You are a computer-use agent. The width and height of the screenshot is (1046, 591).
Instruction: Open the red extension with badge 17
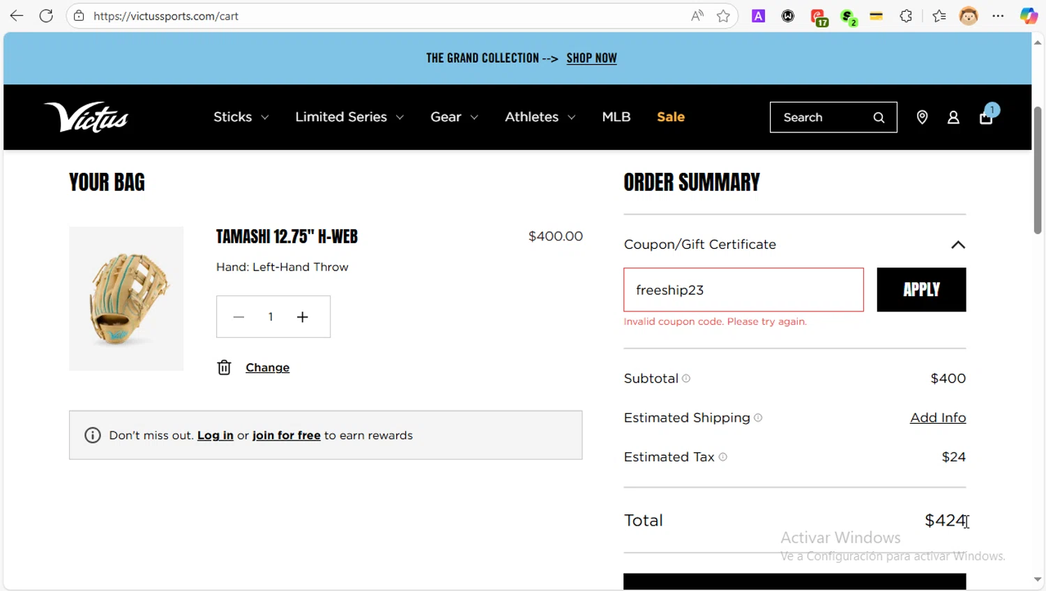(819, 17)
